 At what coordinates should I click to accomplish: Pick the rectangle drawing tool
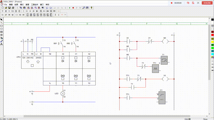pyautogui.click(x=1, y=26)
